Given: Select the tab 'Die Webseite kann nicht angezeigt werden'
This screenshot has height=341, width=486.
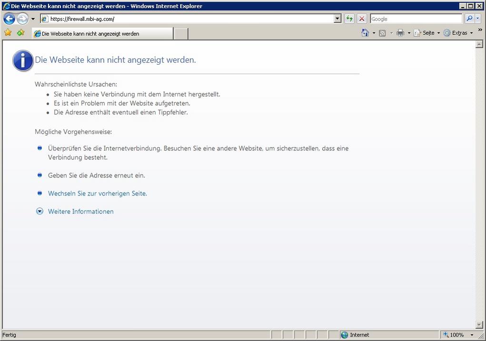Looking at the screenshot, I should [x=103, y=34].
